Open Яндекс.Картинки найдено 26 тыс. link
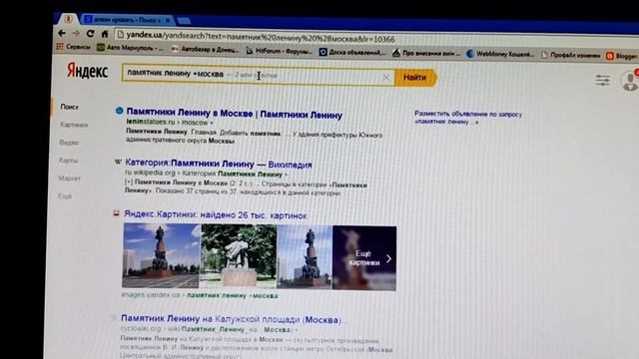639x359 pixels. point(216,215)
